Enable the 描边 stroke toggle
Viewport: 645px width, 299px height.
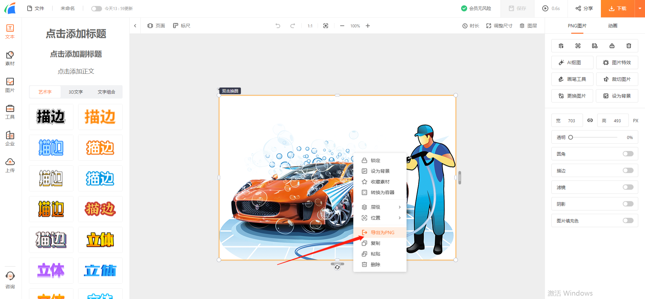(628, 171)
